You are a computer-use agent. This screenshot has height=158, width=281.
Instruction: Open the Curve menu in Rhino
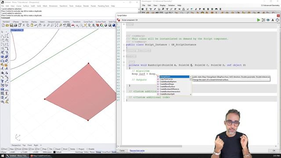pyautogui.click(x=19, y=6)
